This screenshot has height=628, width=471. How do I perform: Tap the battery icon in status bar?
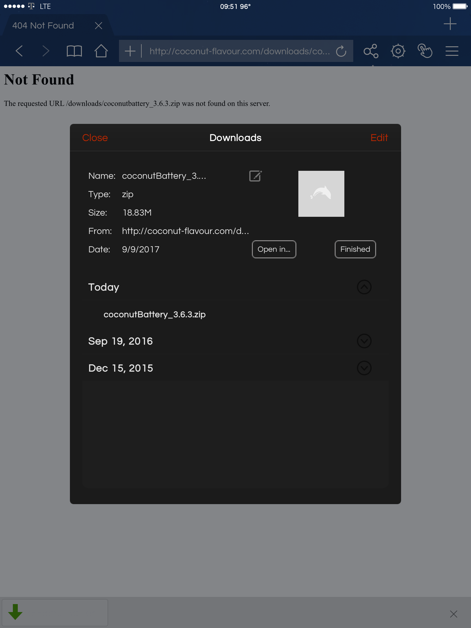click(460, 6)
